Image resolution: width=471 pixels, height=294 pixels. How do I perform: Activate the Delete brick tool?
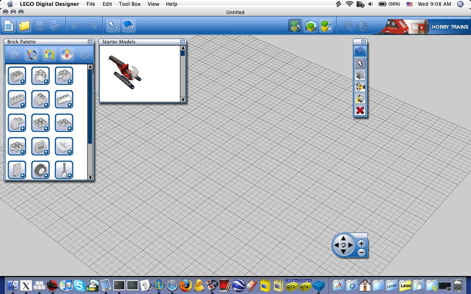tap(360, 110)
